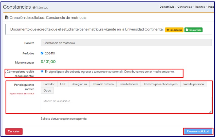Screen dimensions: 216x137
Task: Pick the Colegiatura motive option
Action: (x=79, y=84)
